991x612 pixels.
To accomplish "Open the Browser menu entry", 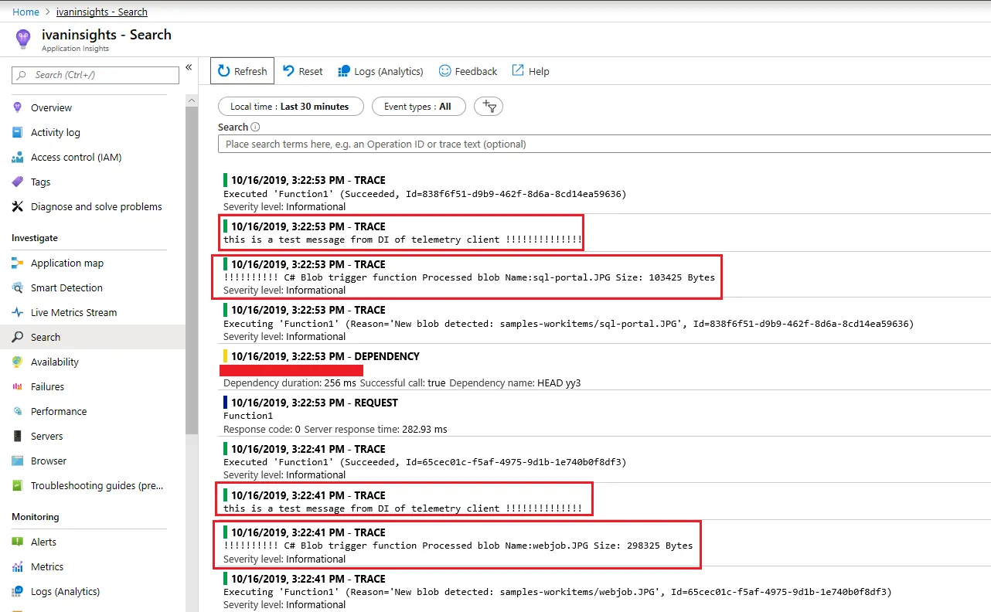I will pyautogui.click(x=49, y=461).
